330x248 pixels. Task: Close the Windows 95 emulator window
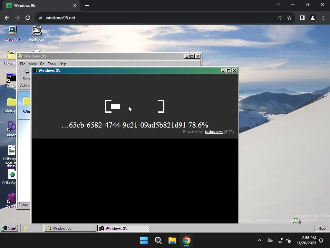coord(235,71)
